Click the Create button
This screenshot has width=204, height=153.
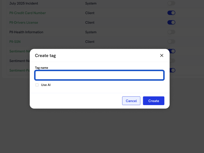[154, 101]
